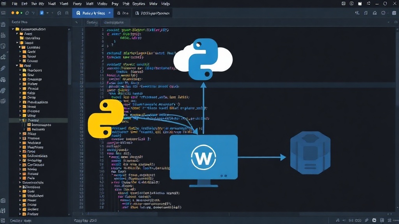Click the image icon in the title bar
Screen dimensions: 399x224
[x=343, y=3]
